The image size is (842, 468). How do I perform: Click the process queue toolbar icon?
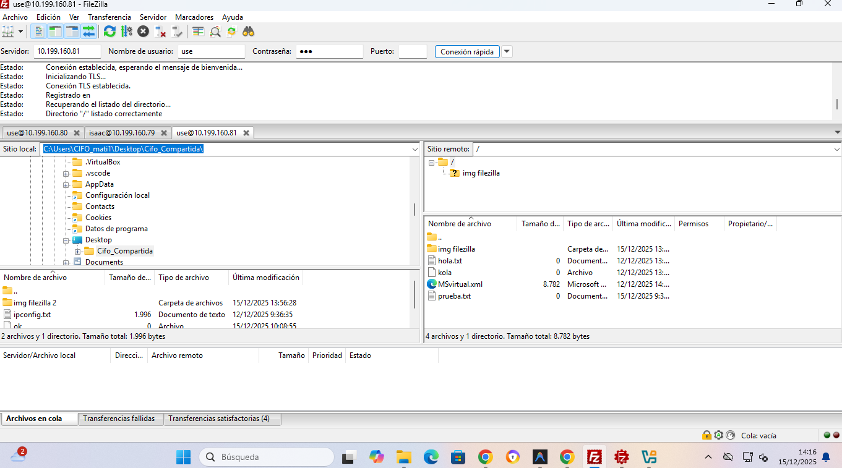click(127, 32)
